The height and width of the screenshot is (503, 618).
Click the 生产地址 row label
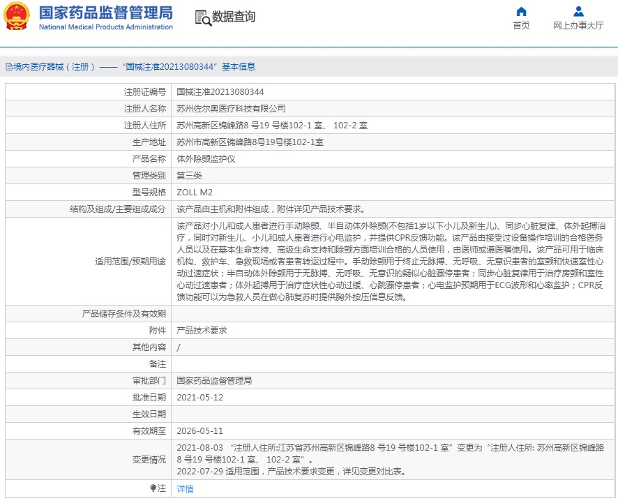[149, 142]
